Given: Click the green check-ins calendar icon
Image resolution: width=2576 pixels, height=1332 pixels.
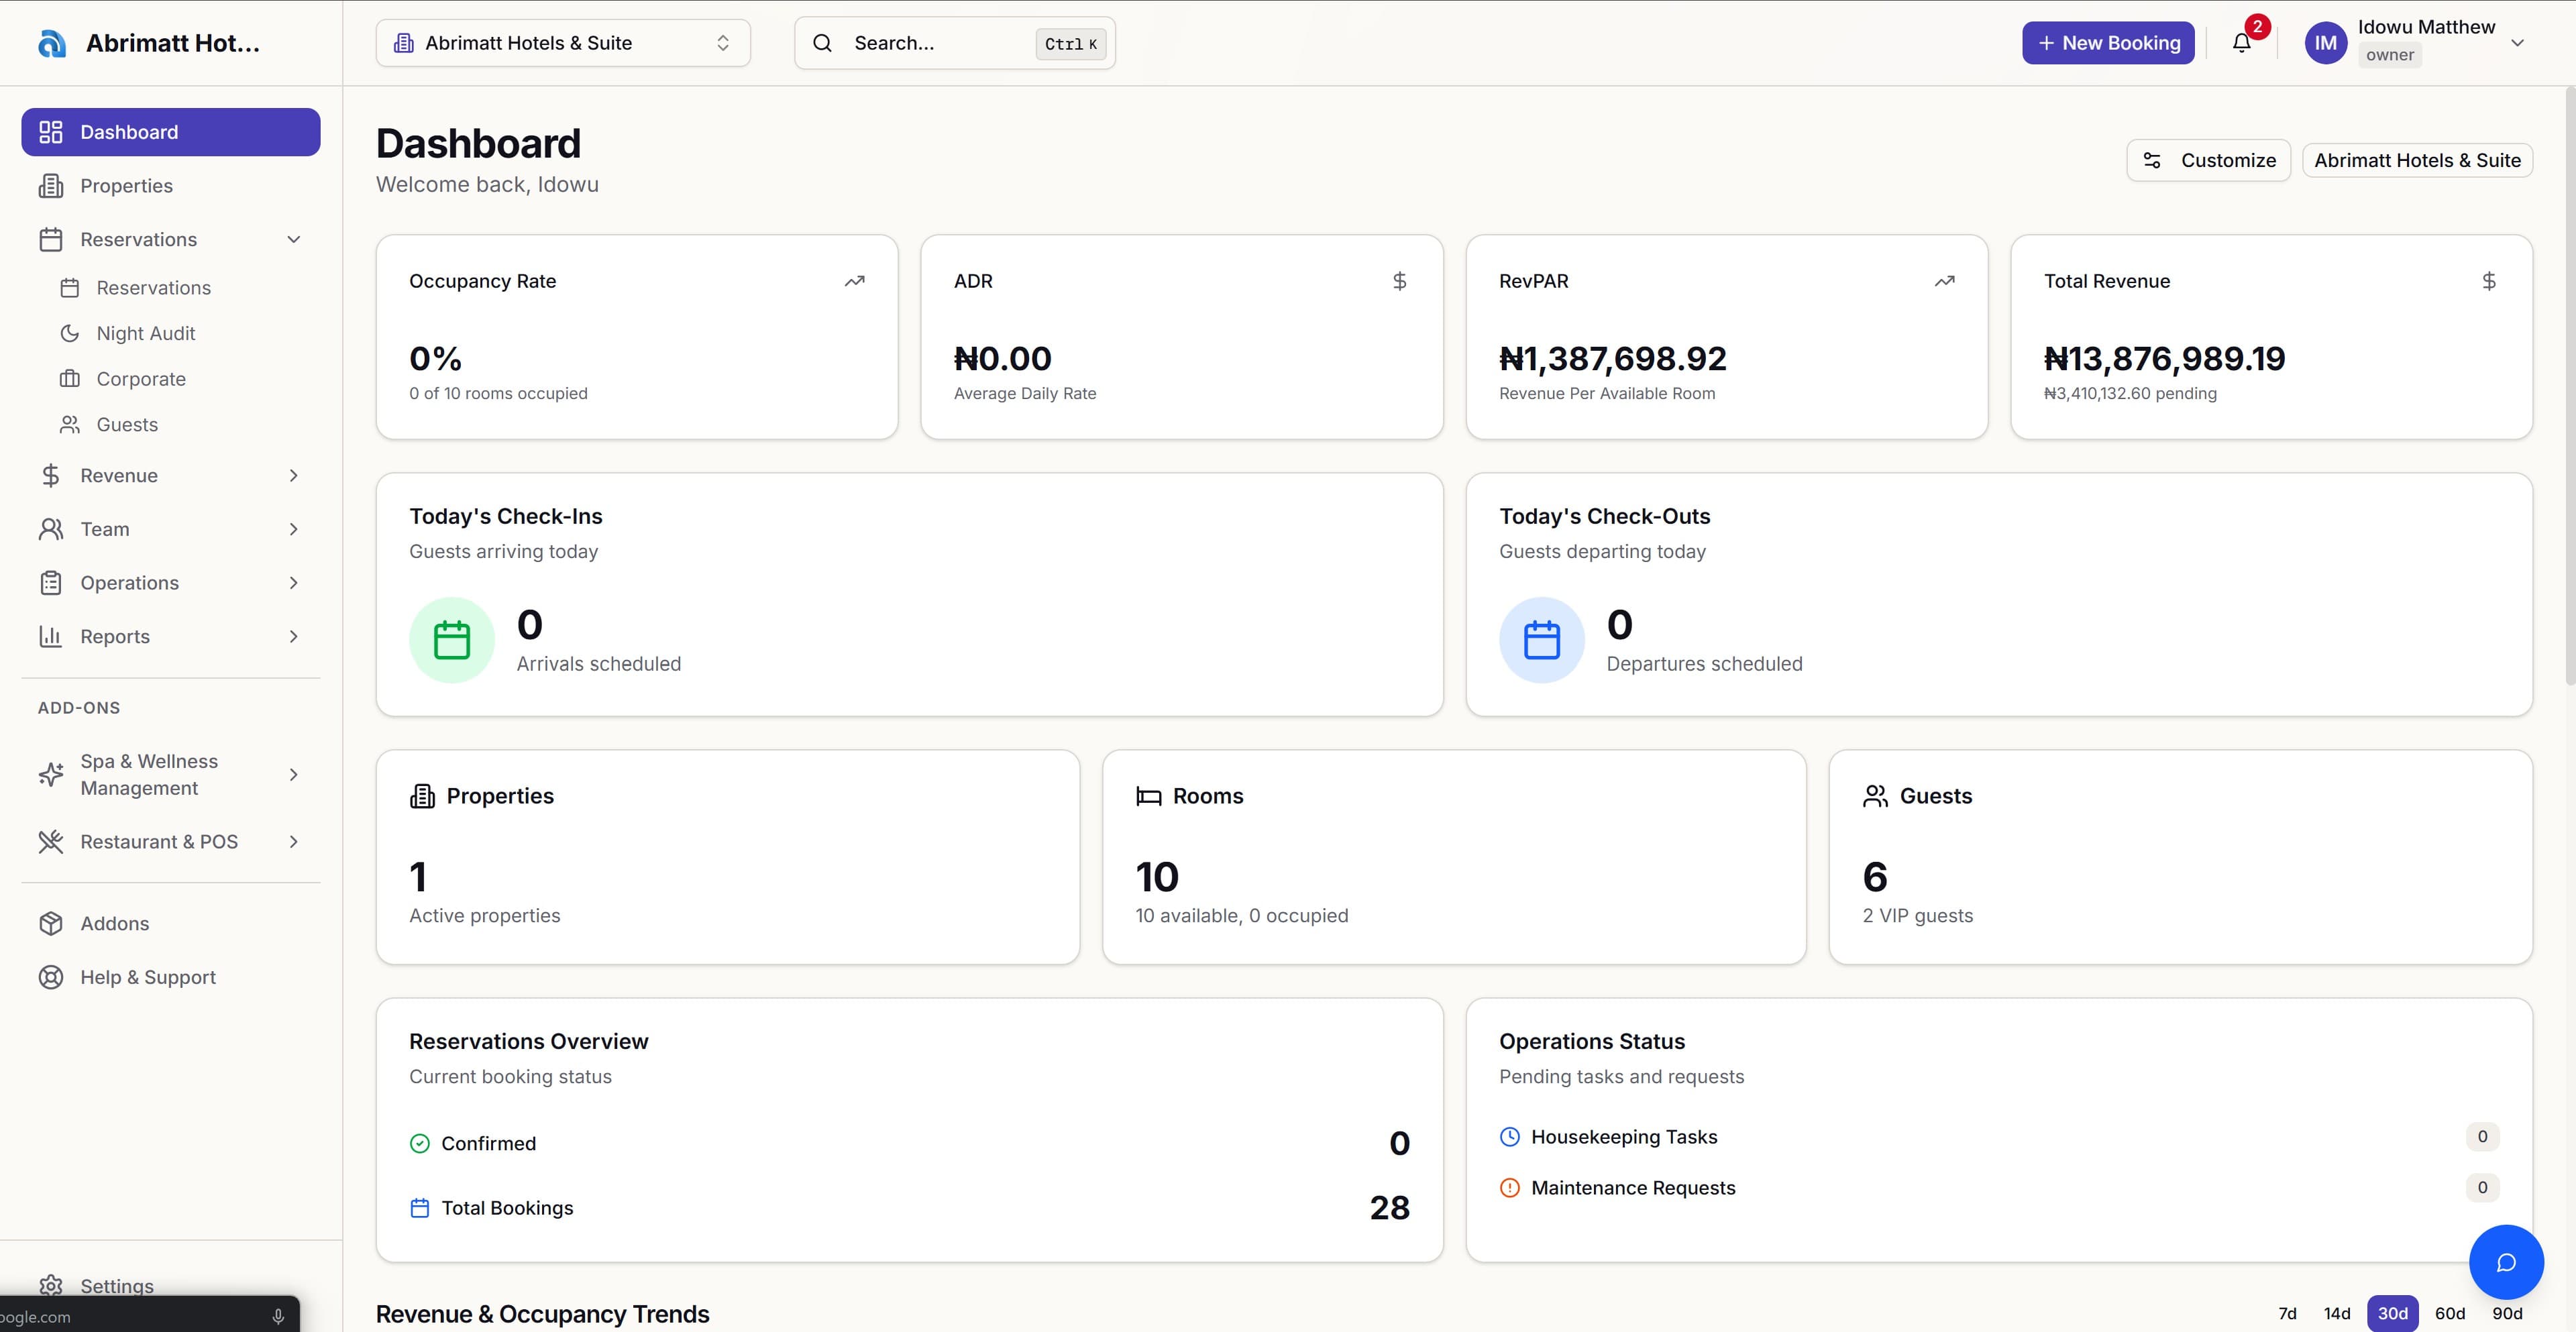Looking at the screenshot, I should coord(452,640).
